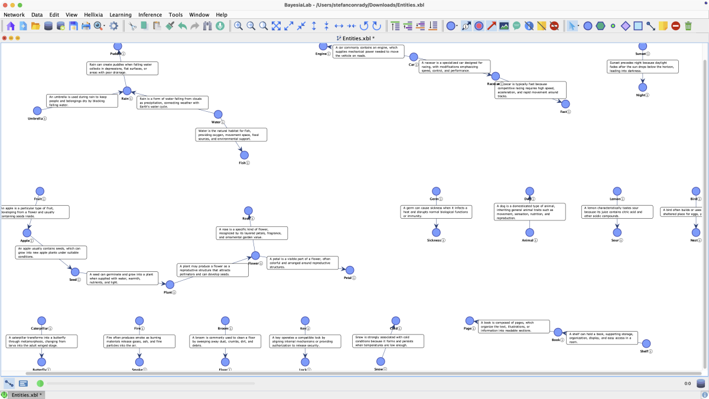The width and height of the screenshot is (709, 399).
Task: Open data source database icon
Action: click(48, 26)
